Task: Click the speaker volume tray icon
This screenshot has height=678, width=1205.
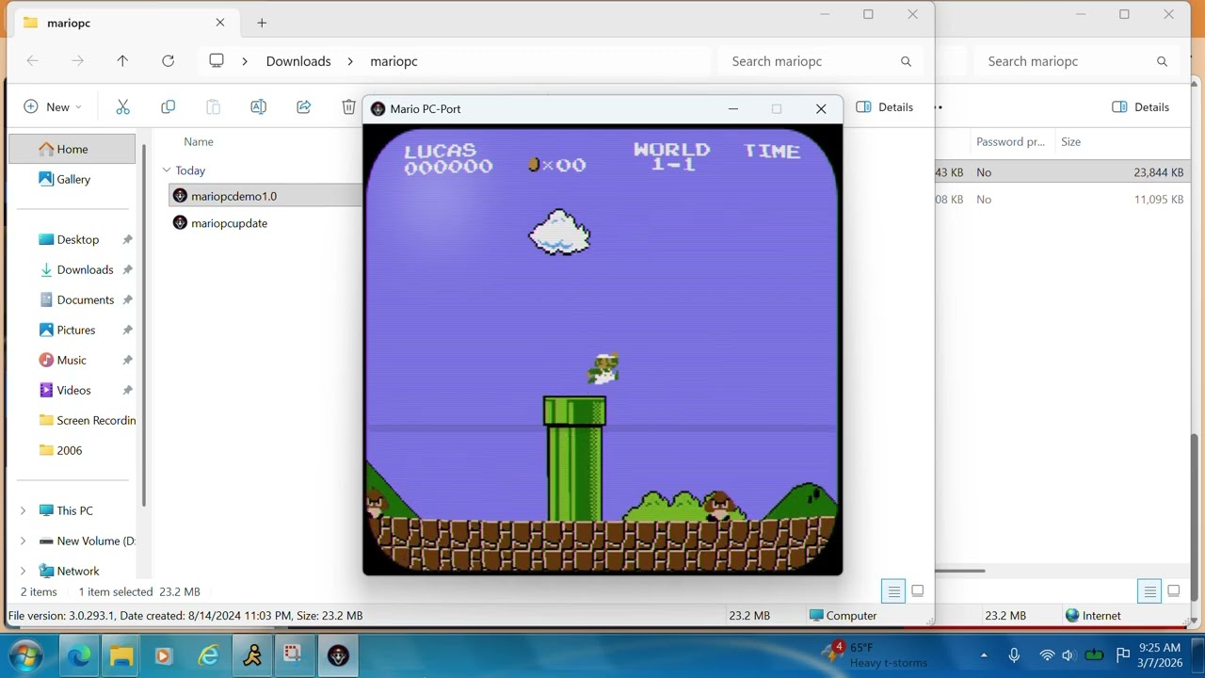Action: (x=1068, y=655)
